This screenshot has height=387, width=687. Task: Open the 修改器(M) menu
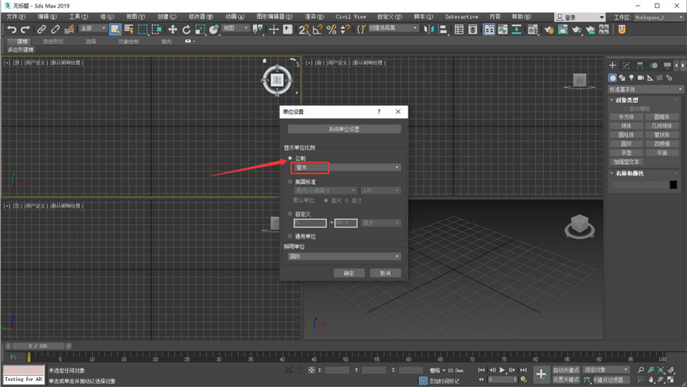201,17
